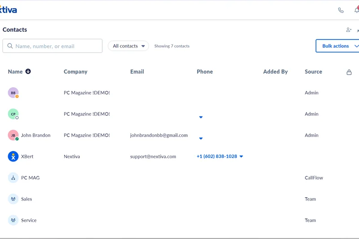This screenshot has height=239, width=359.
Task: Click the phone icon in top bar
Action: tap(341, 10)
